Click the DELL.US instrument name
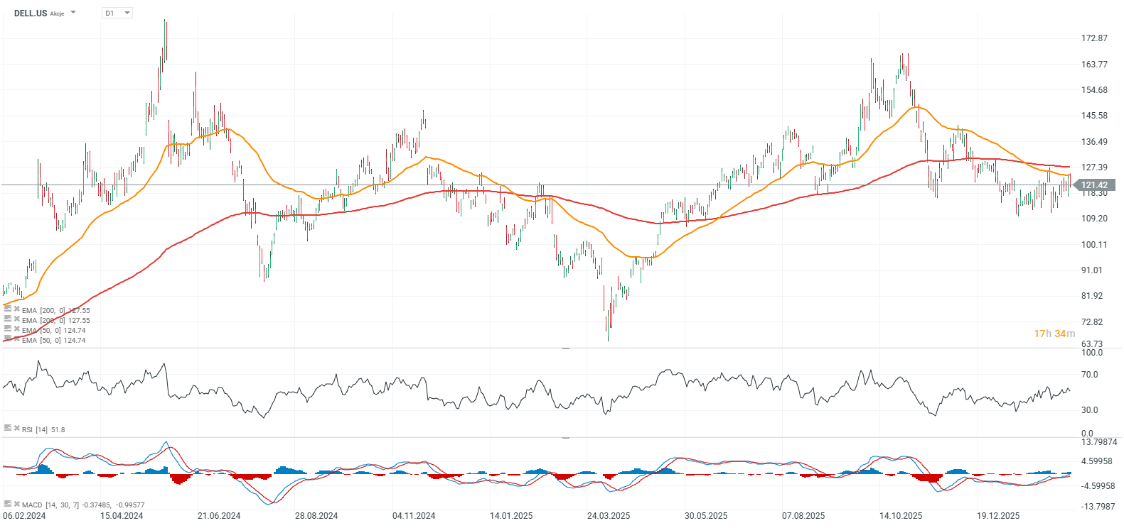This screenshot has width=1124, height=528. point(31,13)
